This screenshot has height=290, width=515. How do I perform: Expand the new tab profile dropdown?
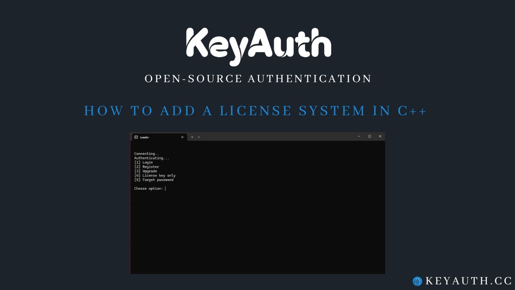click(199, 137)
